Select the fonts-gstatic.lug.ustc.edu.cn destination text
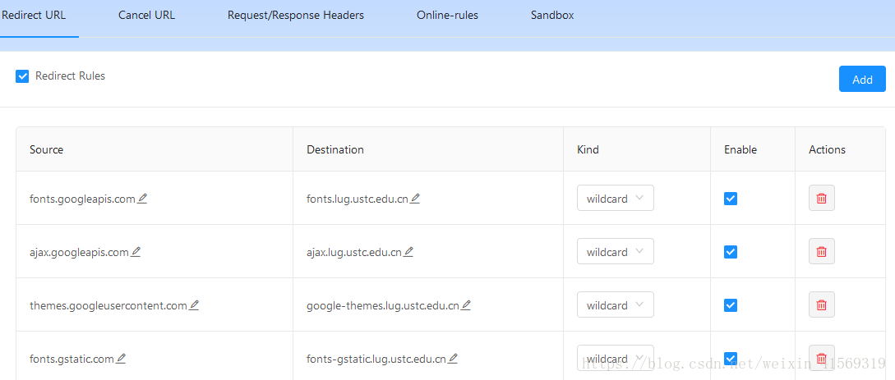The height and width of the screenshot is (380, 895). click(x=376, y=359)
